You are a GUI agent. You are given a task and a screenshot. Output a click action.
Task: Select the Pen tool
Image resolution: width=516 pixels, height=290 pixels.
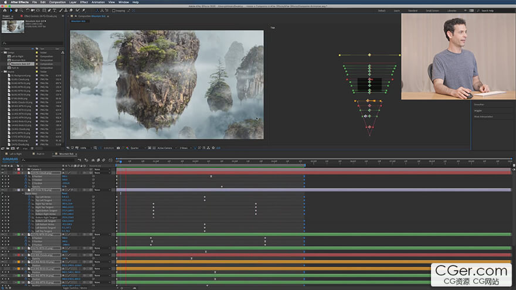click(x=49, y=11)
